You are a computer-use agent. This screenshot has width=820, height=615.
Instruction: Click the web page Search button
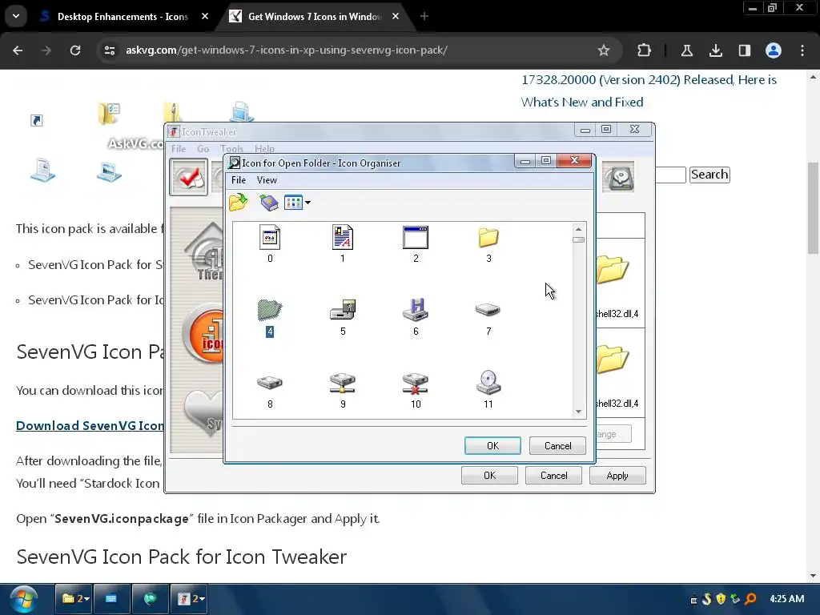(x=709, y=175)
